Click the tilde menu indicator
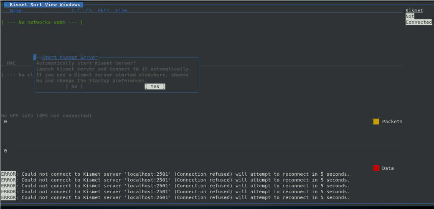Image resolution: width=434 pixels, height=209 pixels. tap(5, 5)
